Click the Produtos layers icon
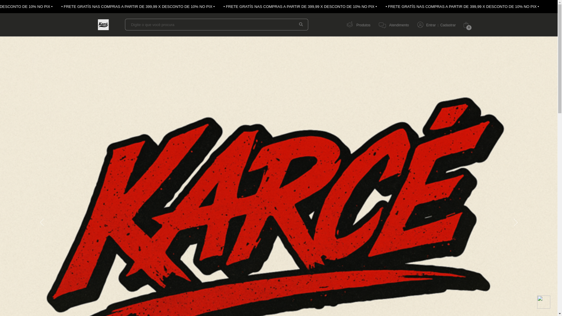562x316 pixels. click(x=350, y=25)
